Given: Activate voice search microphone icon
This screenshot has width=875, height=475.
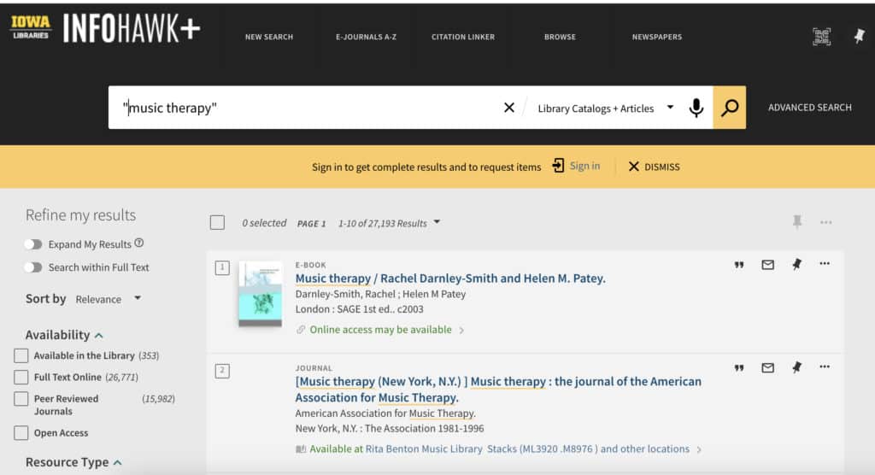Looking at the screenshot, I should pyautogui.click(x=696, y=108).
